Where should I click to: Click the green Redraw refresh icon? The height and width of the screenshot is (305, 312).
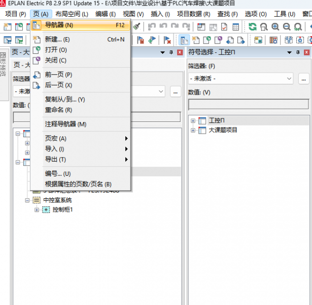252,26
